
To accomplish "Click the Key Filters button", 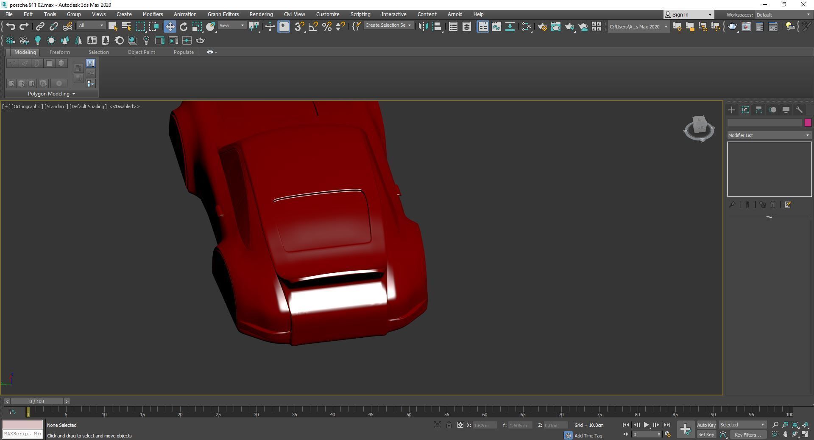I will click(x=748, y=434).
